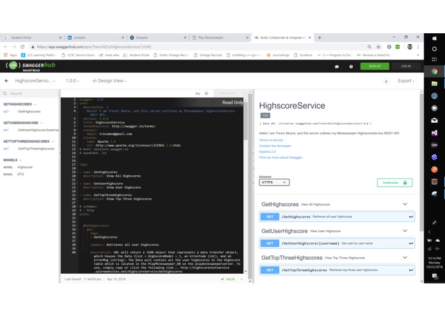Collapse the GetUserHighscore section chevron
Viewport: 445px width, 316px height.
pyautogui.click(x=405, y=231)
